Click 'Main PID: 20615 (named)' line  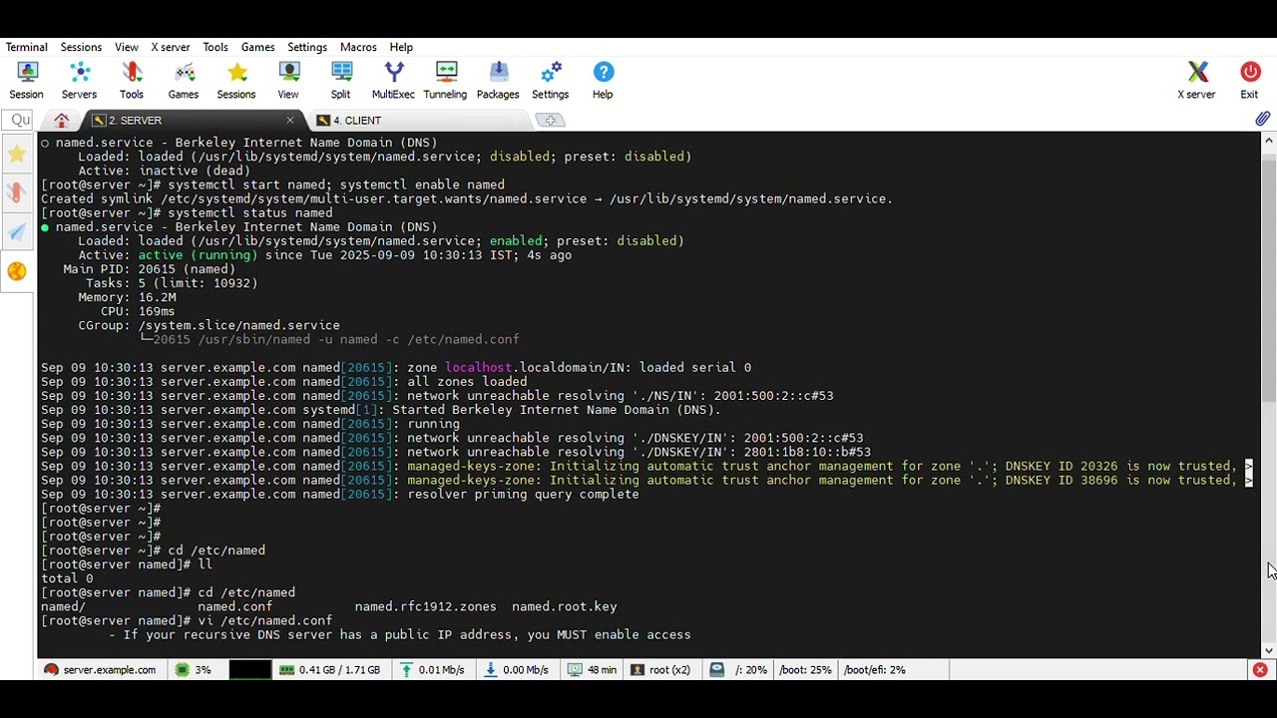(x=150, y=269)
